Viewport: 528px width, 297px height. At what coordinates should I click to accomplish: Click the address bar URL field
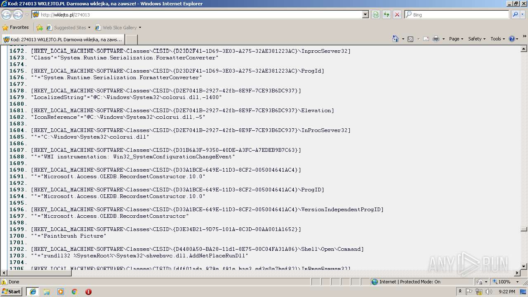pyautogui.click(x=201, y=14)
